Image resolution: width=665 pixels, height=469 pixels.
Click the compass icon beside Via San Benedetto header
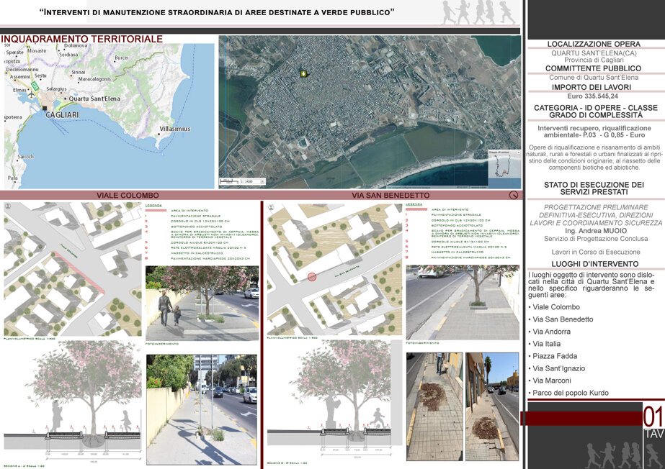click(x=513, y=195)
